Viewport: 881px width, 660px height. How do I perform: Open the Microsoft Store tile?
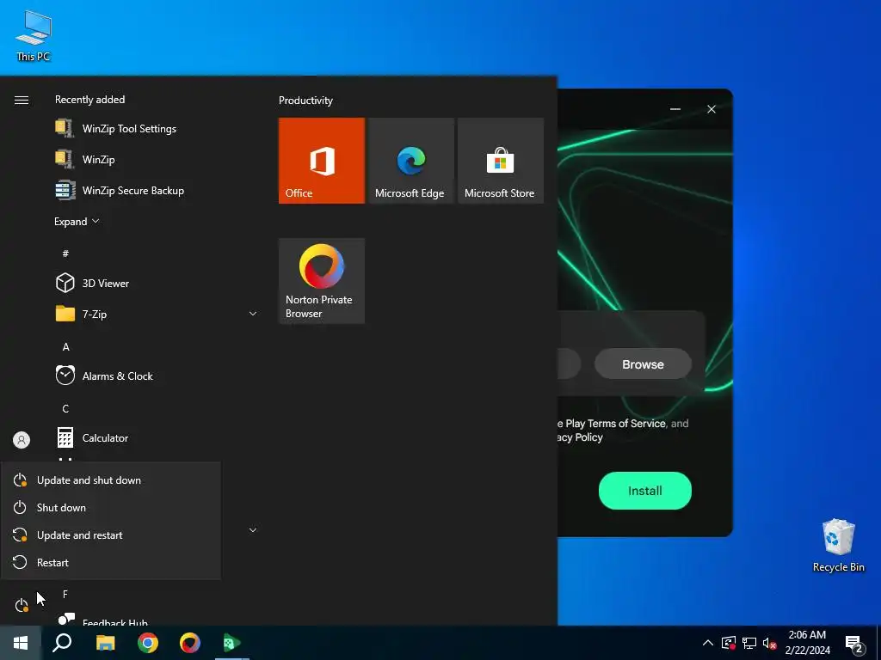[x=501, y=161]
